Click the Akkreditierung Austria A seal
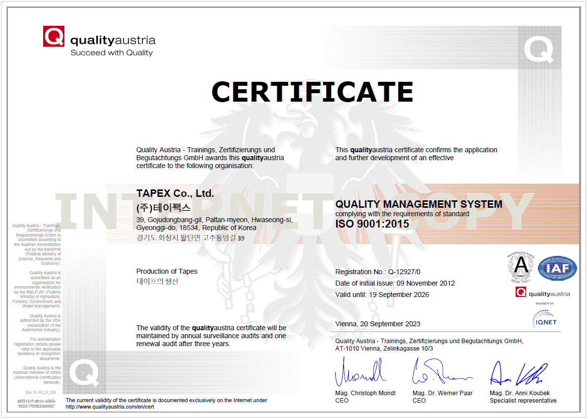The height and width of the screenshot is (419, 588). click(x=521, y=267)
